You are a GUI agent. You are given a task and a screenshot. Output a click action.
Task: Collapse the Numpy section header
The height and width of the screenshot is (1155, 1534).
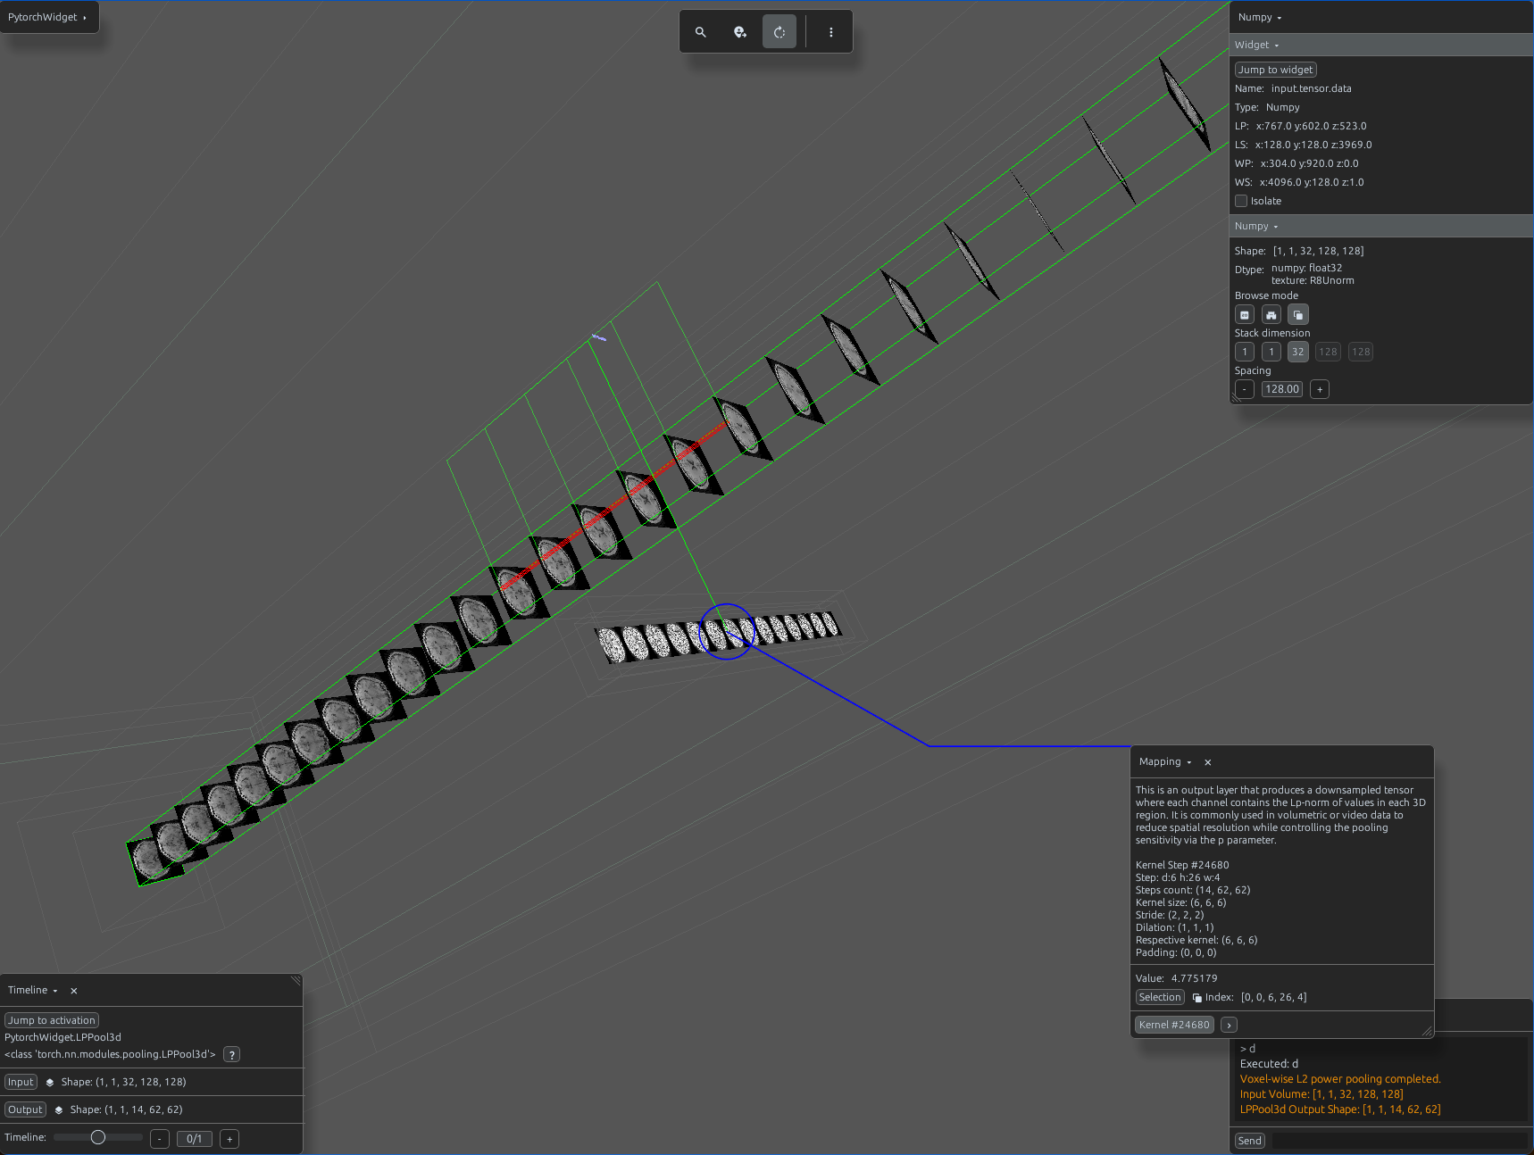click(1381, 226)
